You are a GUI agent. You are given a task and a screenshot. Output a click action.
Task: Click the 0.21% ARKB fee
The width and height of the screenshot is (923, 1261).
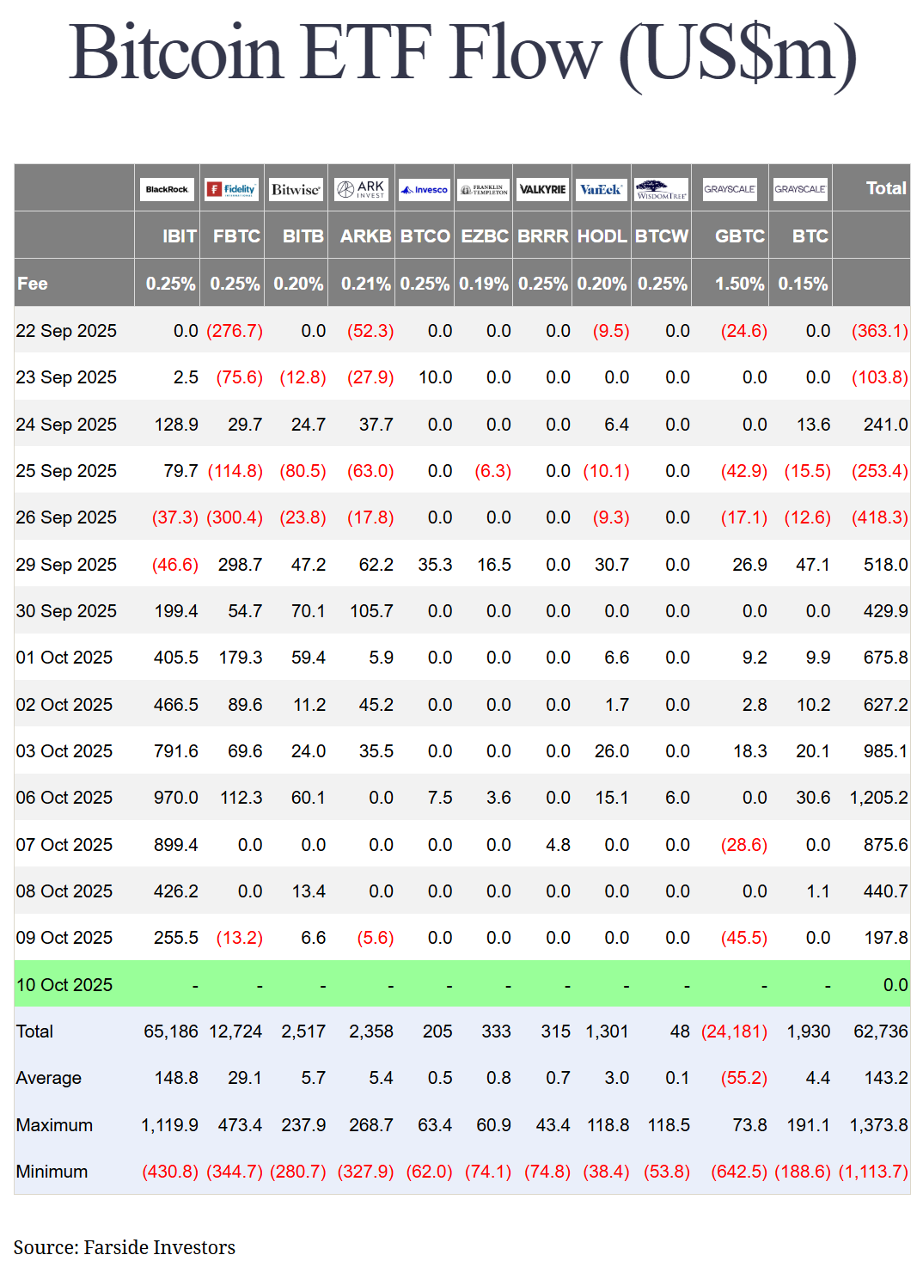(x=366, y=284)
